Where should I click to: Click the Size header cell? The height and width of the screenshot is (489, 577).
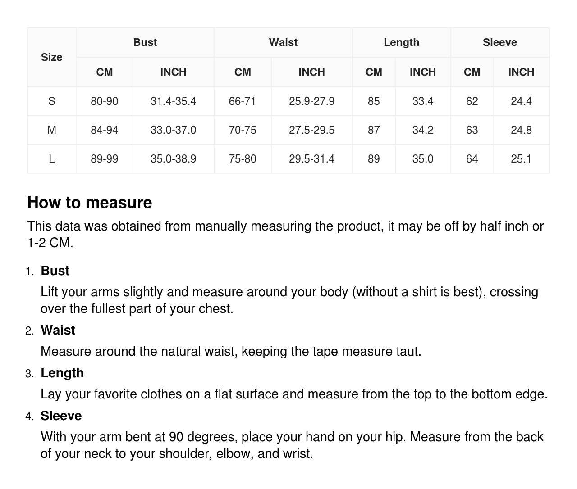tap(51, 57)
